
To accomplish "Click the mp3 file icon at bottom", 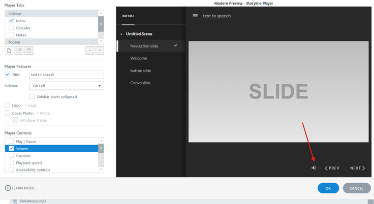I will (x=15, y=201).
